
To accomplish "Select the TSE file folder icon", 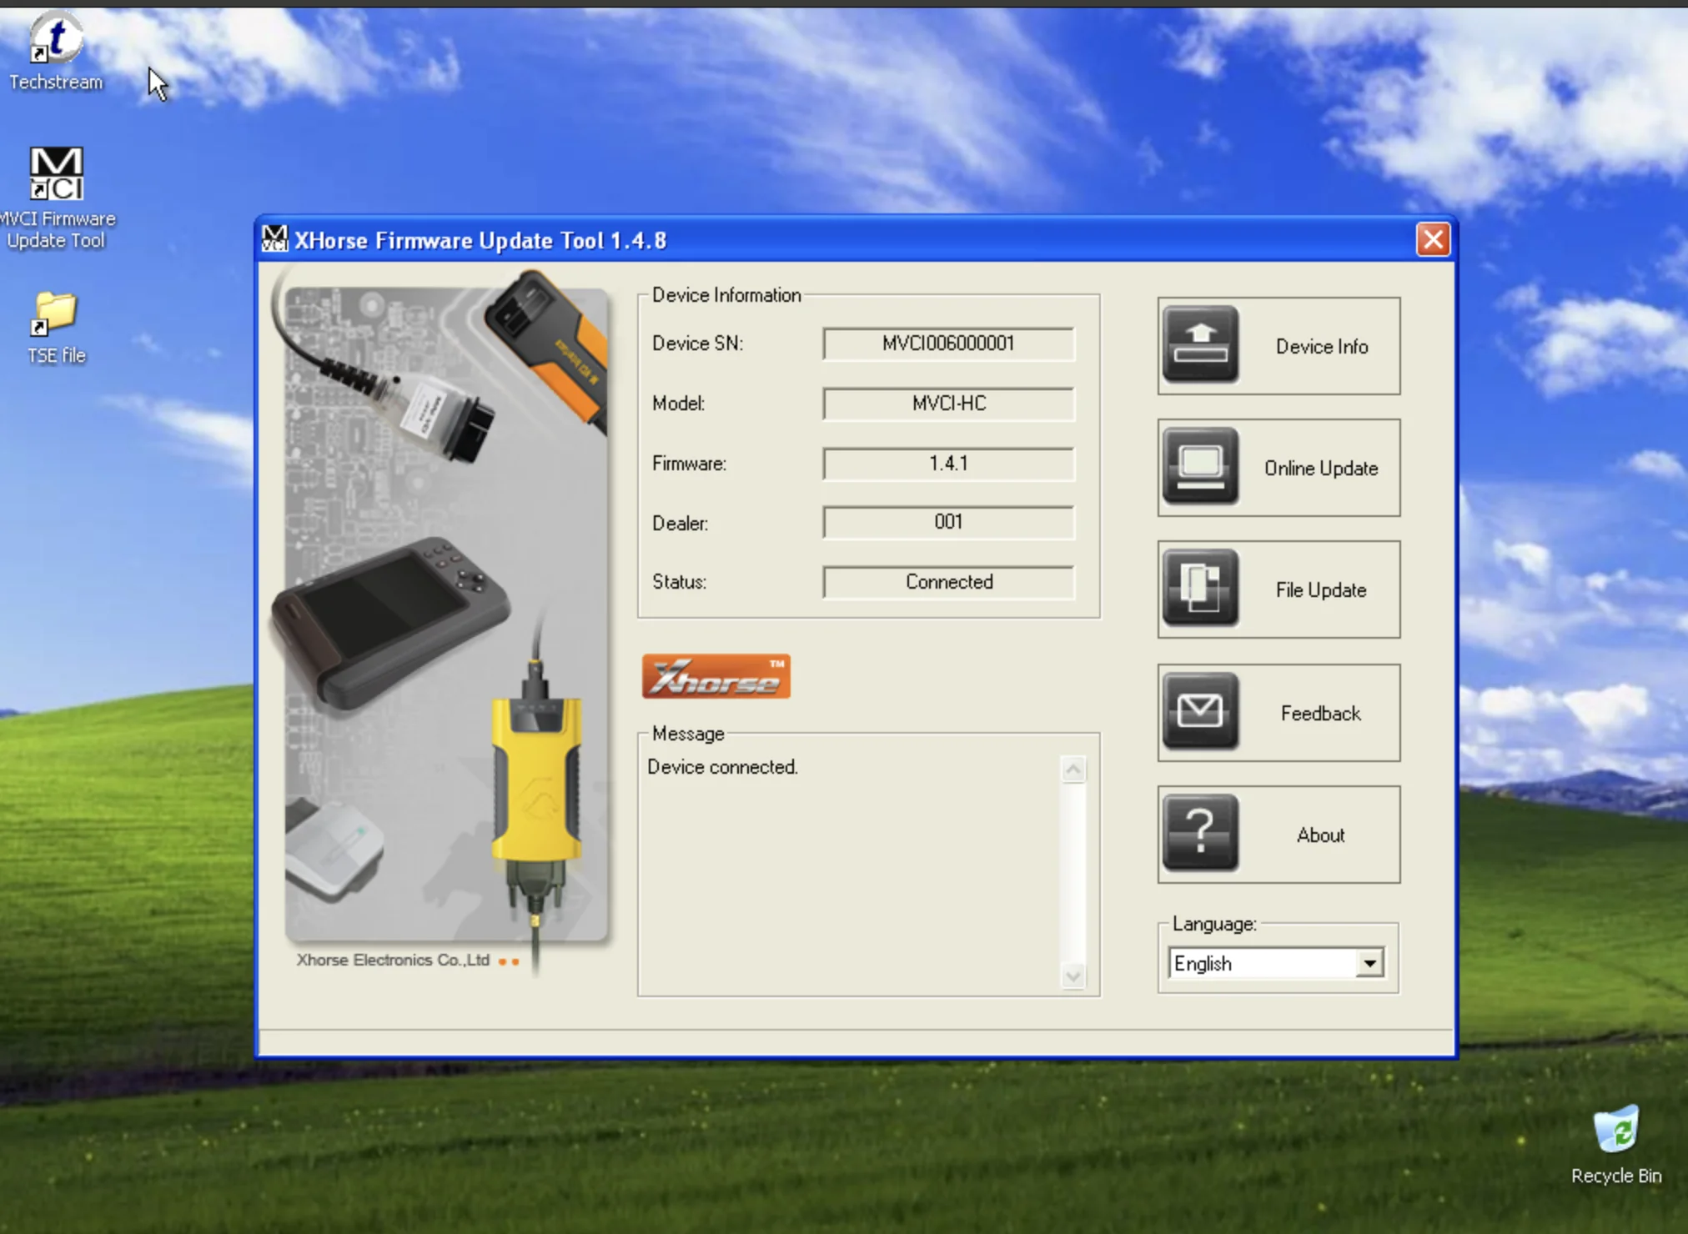I will [x=56, y=314].
